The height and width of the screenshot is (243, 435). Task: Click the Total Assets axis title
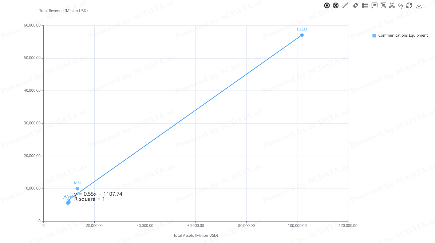tap(195, 235)
